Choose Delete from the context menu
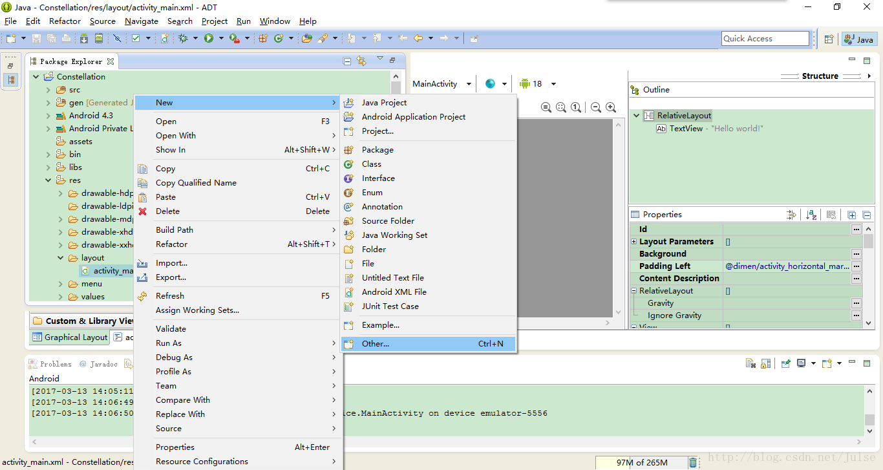883x470 pixels. 237,211
